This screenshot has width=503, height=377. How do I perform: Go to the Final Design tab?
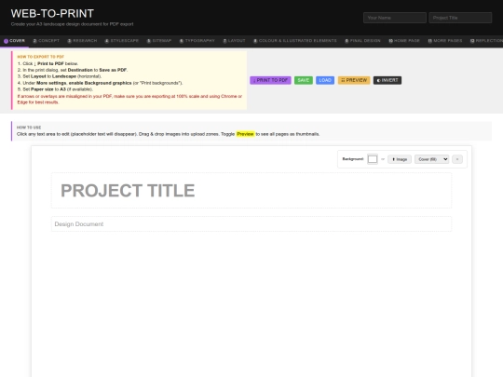pos(363,41)
